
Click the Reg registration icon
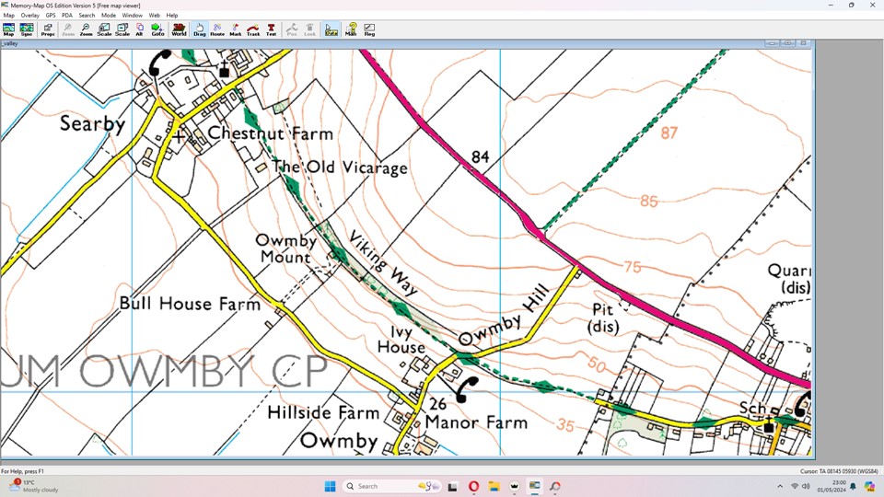click(369, 29)
